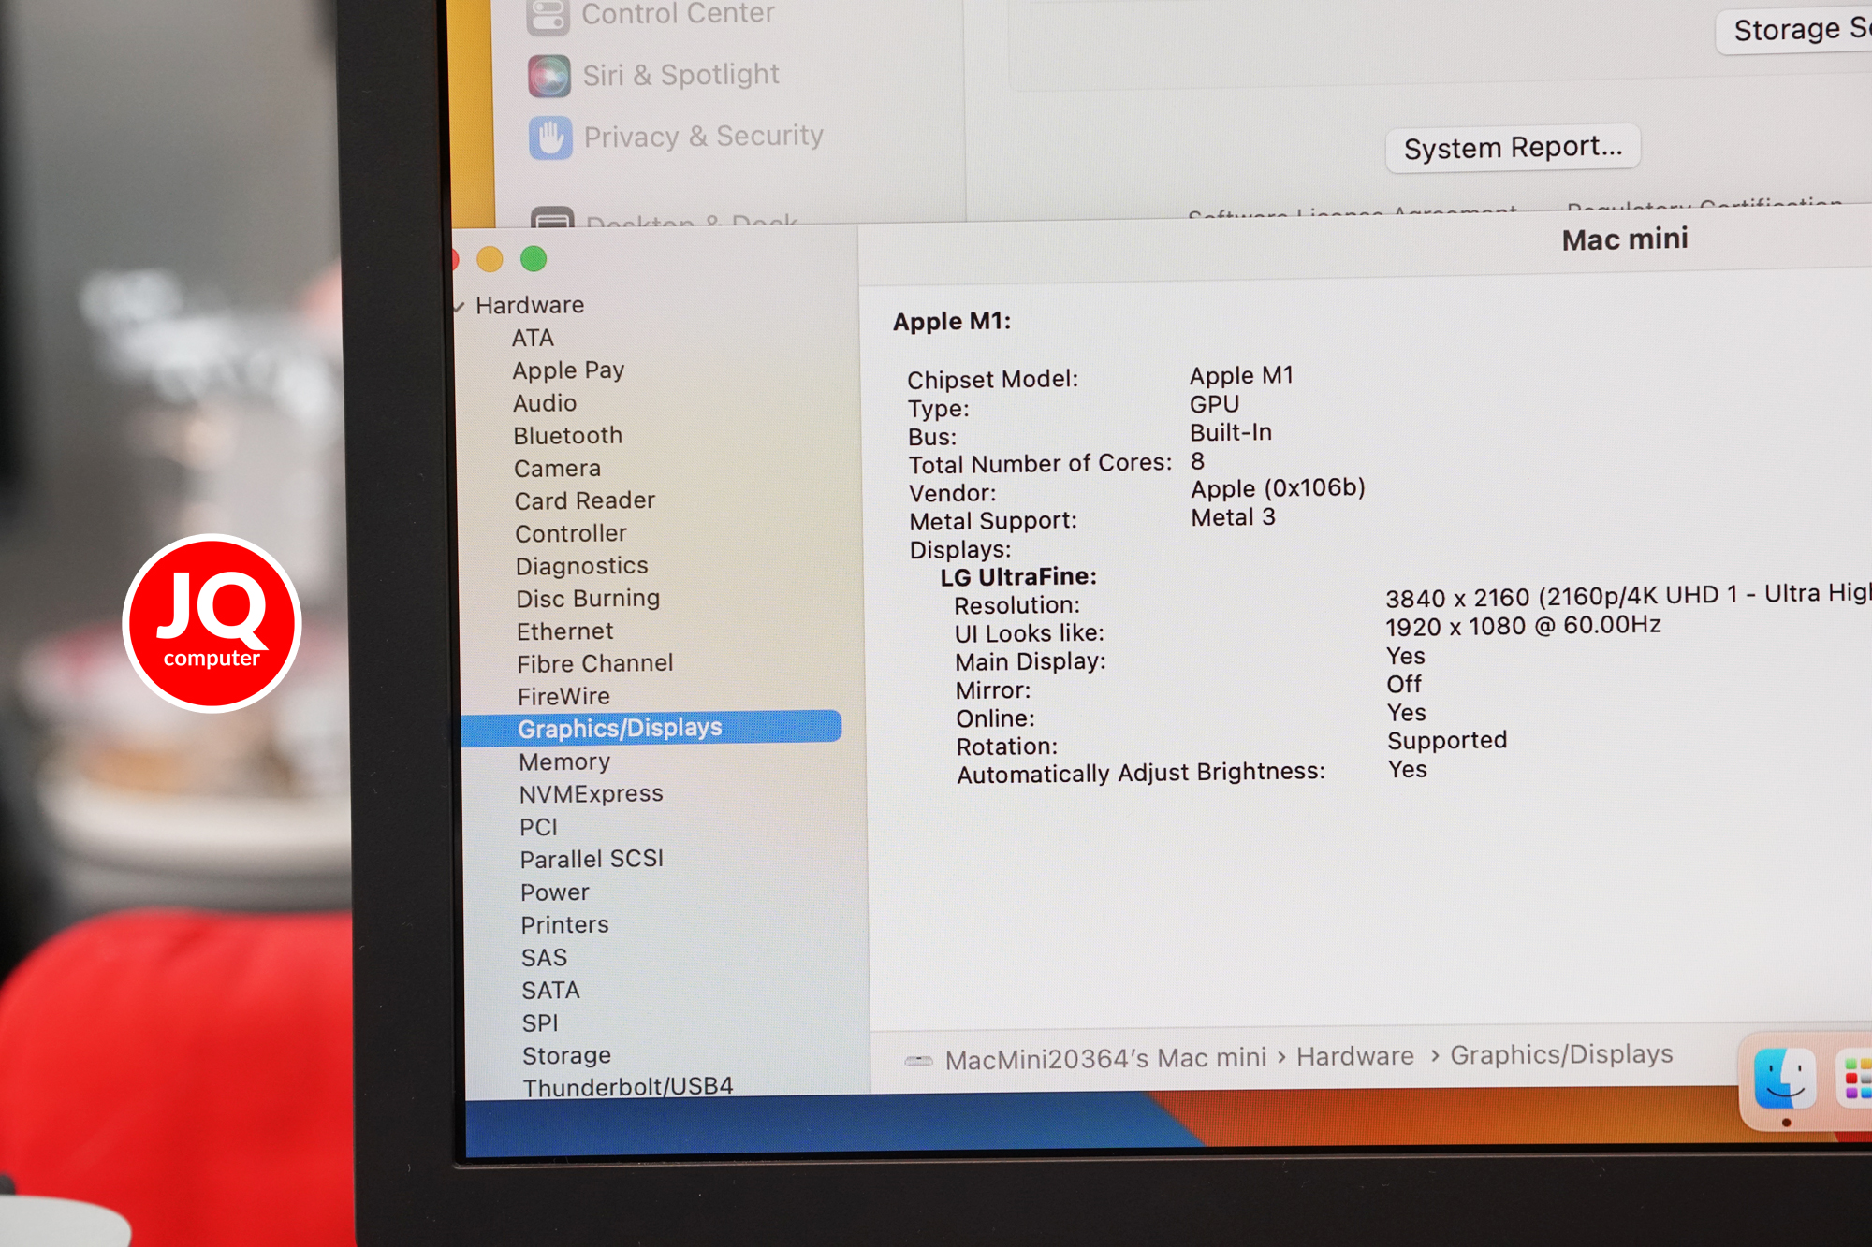
Task: Click MacMini20364's Mac mini in path bar
Action: pos(1105,1059)
